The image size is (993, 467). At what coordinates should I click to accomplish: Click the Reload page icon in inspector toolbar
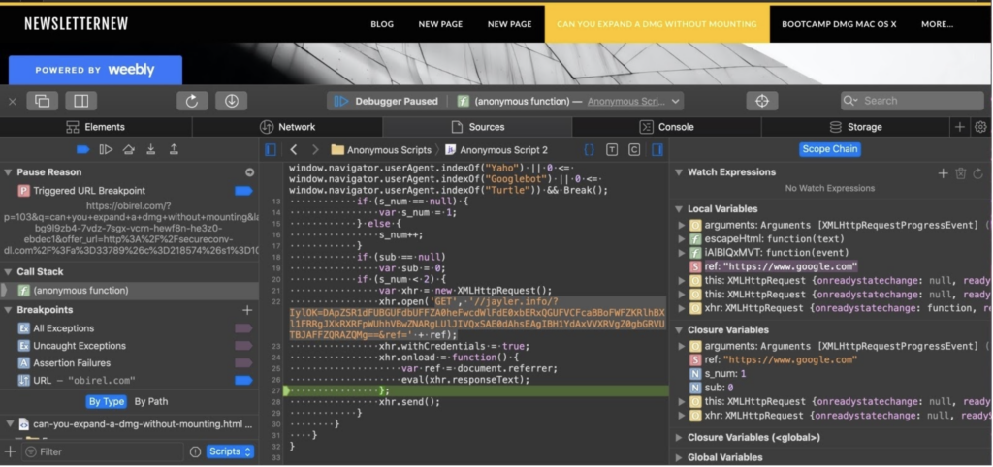pyautogui.click(x=192, y=101)
